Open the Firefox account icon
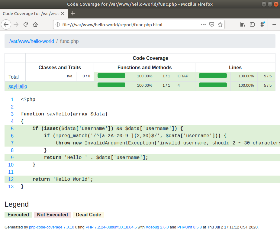The image size is (280, 233). click(262, 24)
